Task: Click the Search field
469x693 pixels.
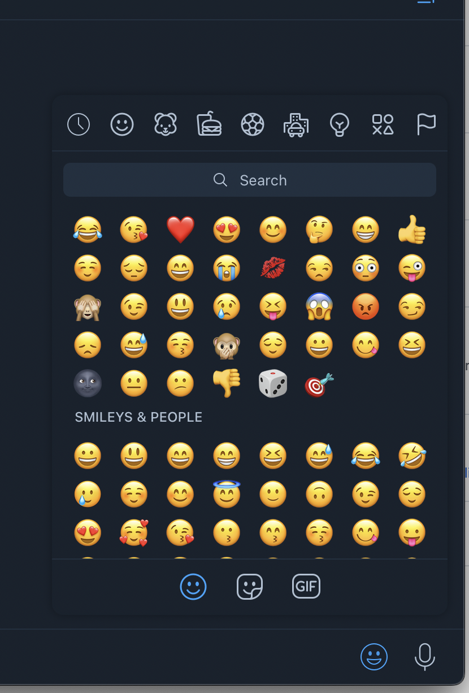Action: 249,180
